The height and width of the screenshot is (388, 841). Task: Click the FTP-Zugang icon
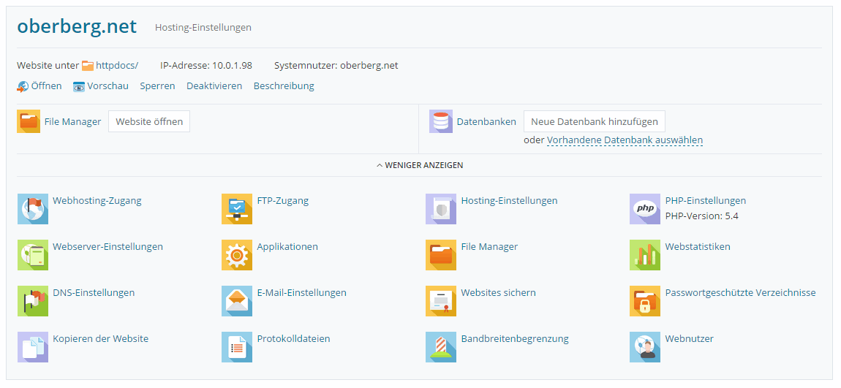236,209
